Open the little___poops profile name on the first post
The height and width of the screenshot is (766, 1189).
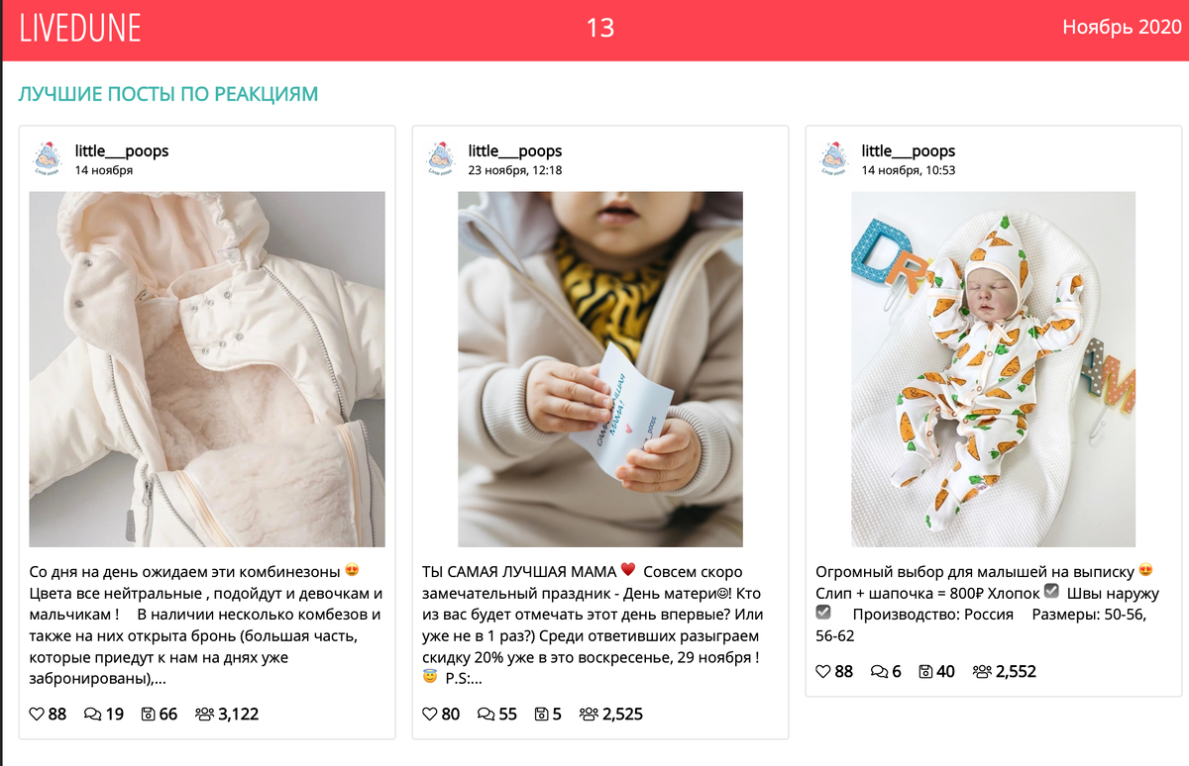click(x=122, y=150)
